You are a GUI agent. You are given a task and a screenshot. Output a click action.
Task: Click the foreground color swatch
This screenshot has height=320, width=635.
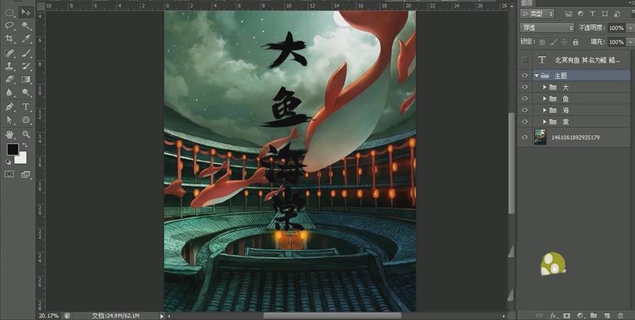pyautogui.click(x=12, y=149)
